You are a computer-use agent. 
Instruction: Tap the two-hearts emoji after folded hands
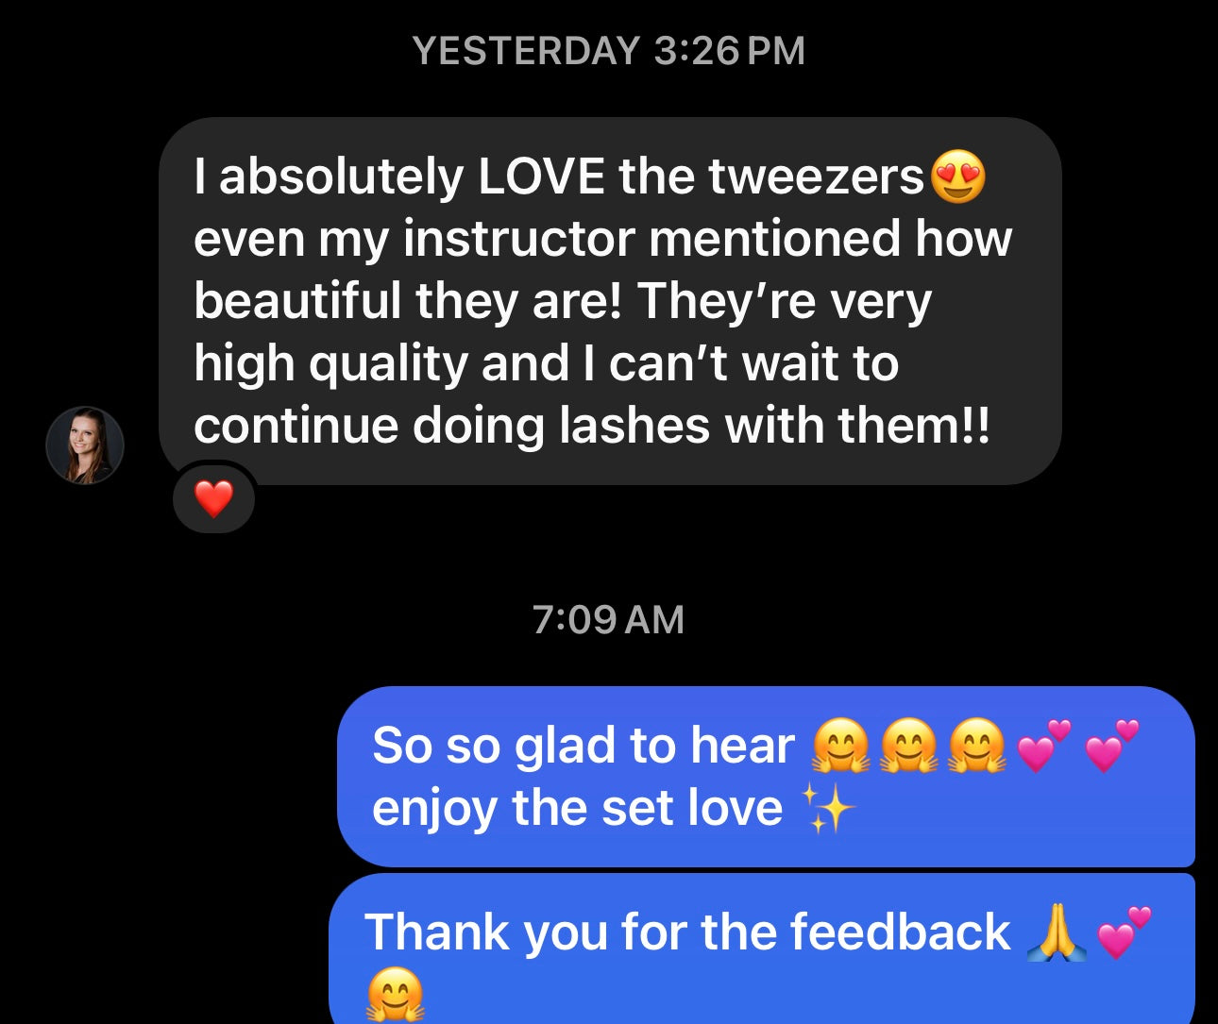tap(1125, 932)
